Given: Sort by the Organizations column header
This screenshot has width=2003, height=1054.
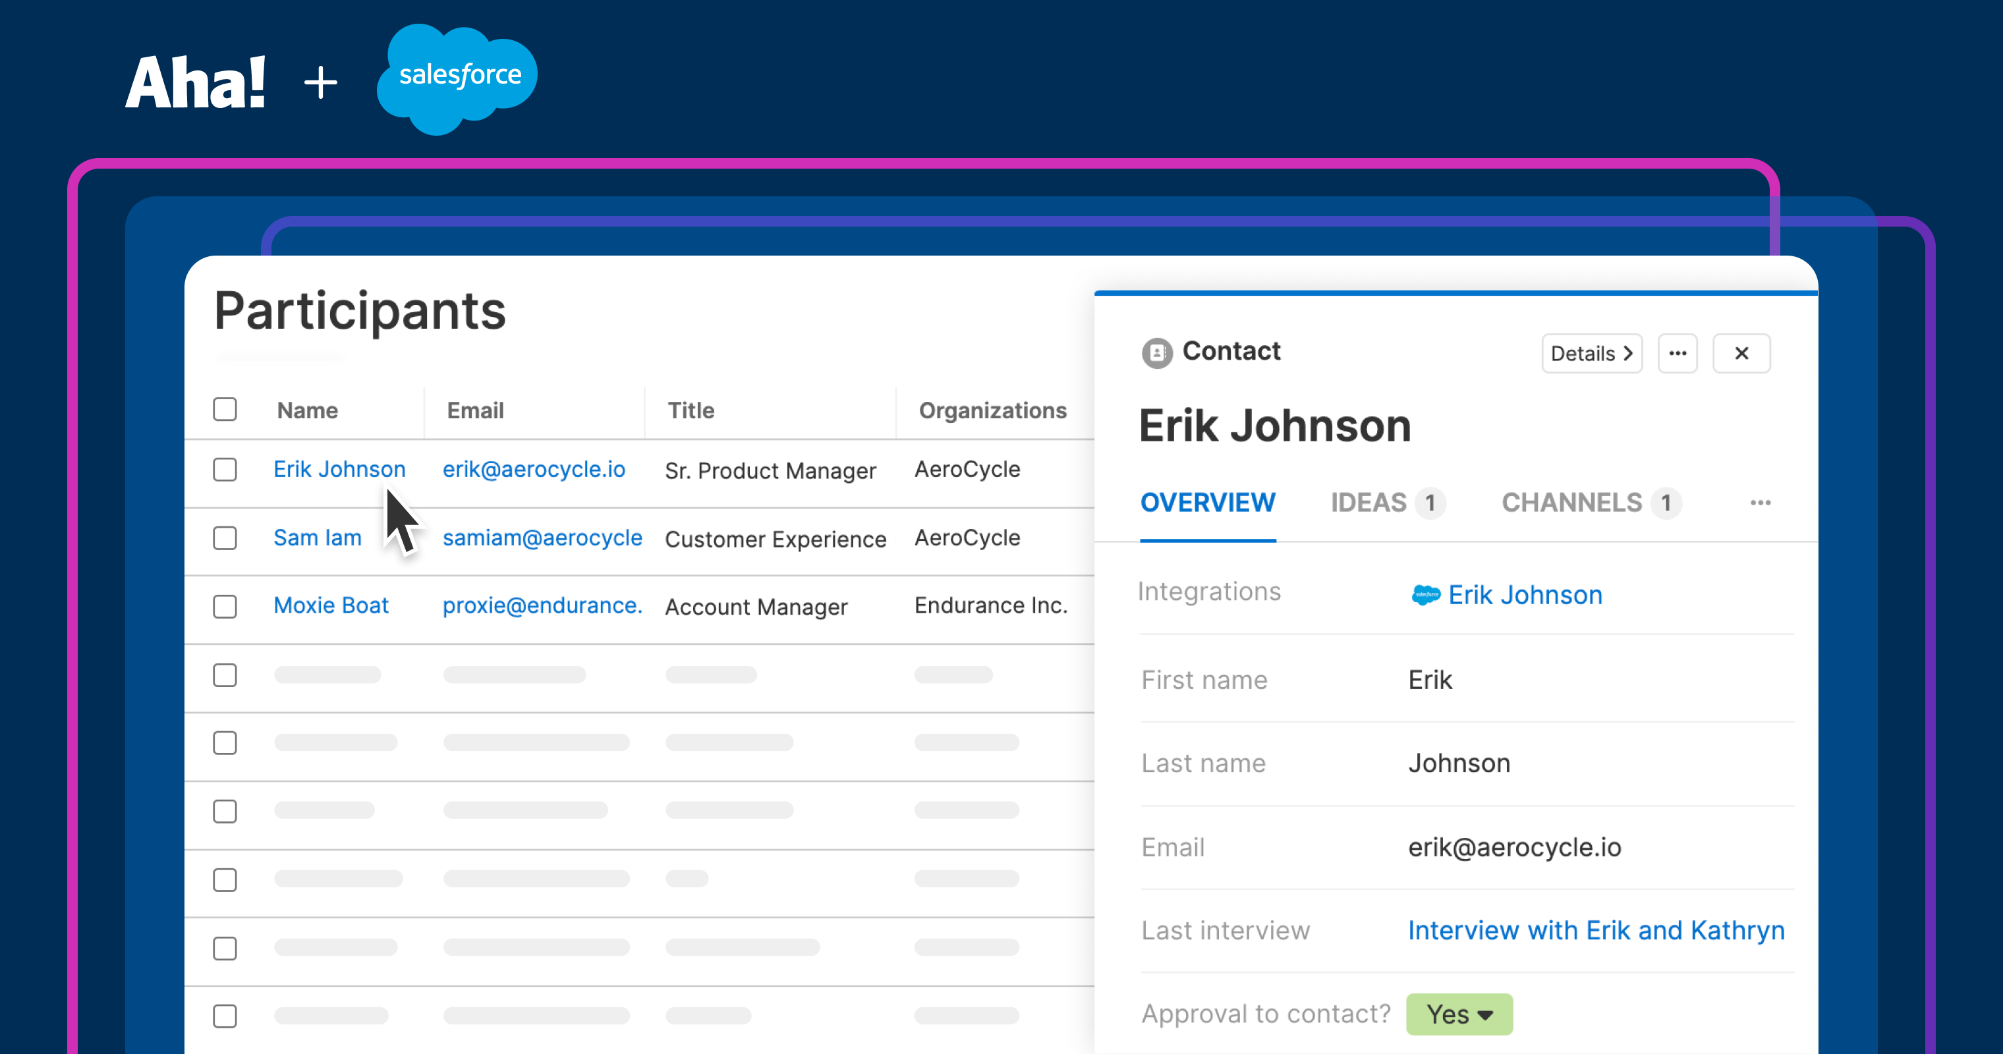Looking at the screenshot, I should tap(992, 410).
